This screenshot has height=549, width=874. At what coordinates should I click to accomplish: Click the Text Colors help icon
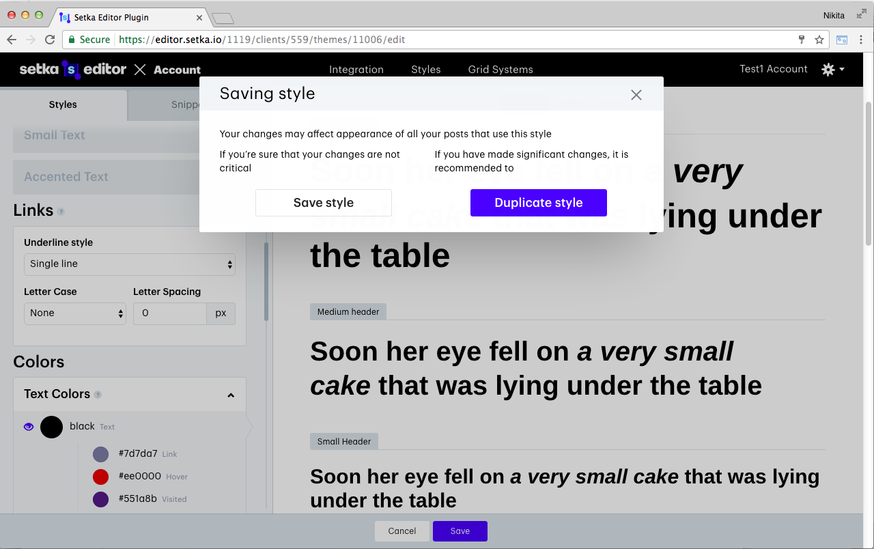[x=98, y=395]
